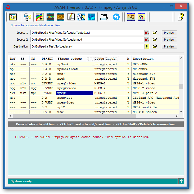Screen dimensions: 194x194
Task: Select the mpc8 codec cell
Action: point(75,79)
